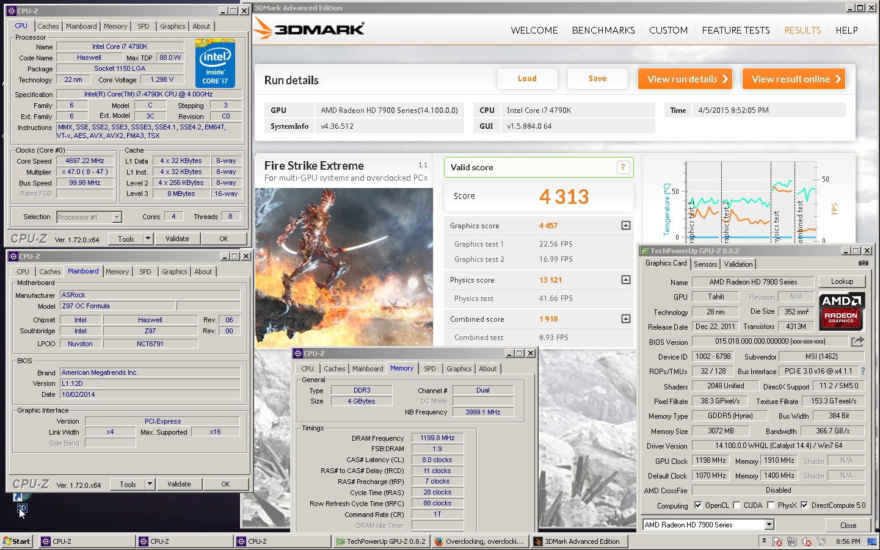Image resolution: width=880 pixels, height=550 pixels.
Task: Click the GPU-Z screenshot camera icon
Action: [863, 263]
